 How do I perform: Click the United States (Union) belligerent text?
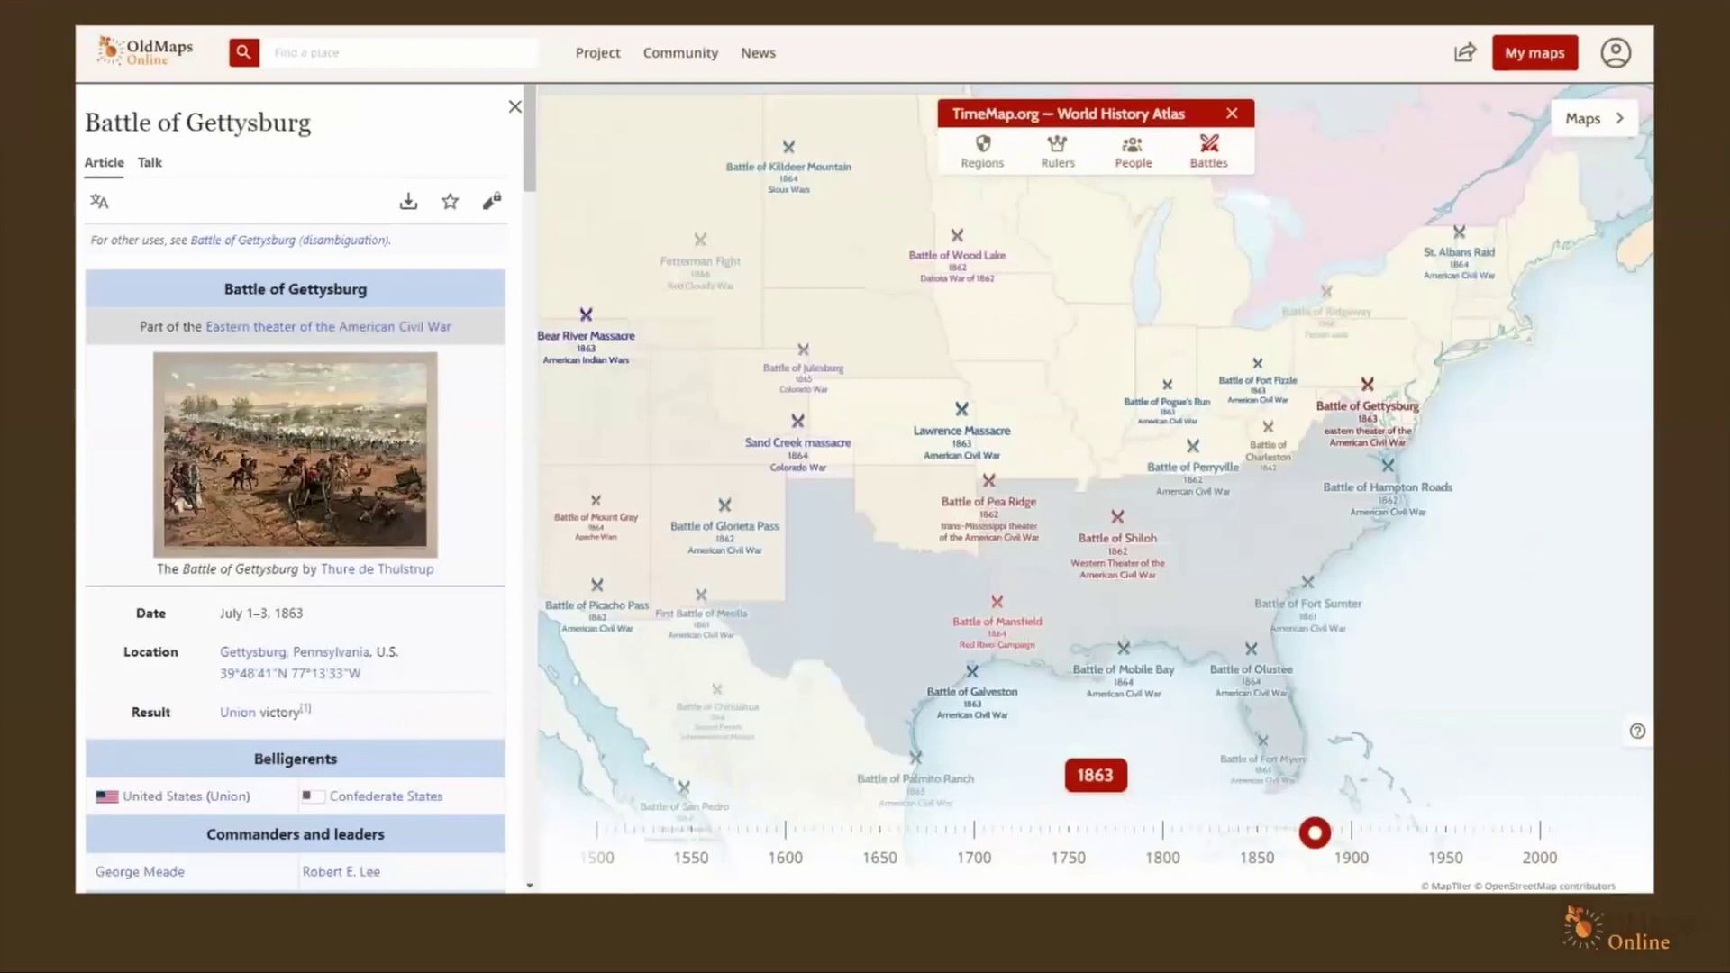pos(187,796)
